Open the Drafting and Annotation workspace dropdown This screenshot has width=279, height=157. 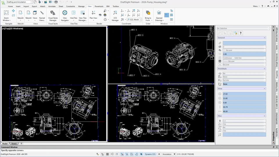pos(31,2)
